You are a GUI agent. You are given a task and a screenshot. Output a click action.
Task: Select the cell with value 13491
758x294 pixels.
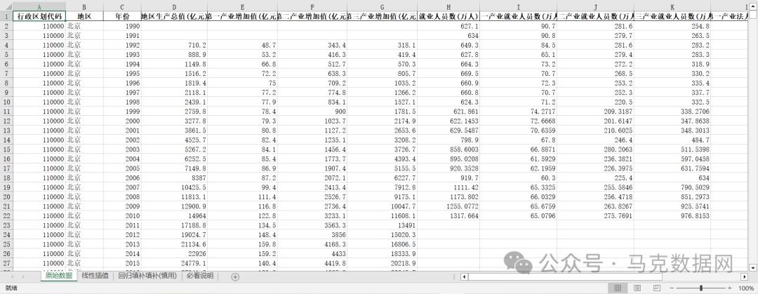click(x=382, y=225)
